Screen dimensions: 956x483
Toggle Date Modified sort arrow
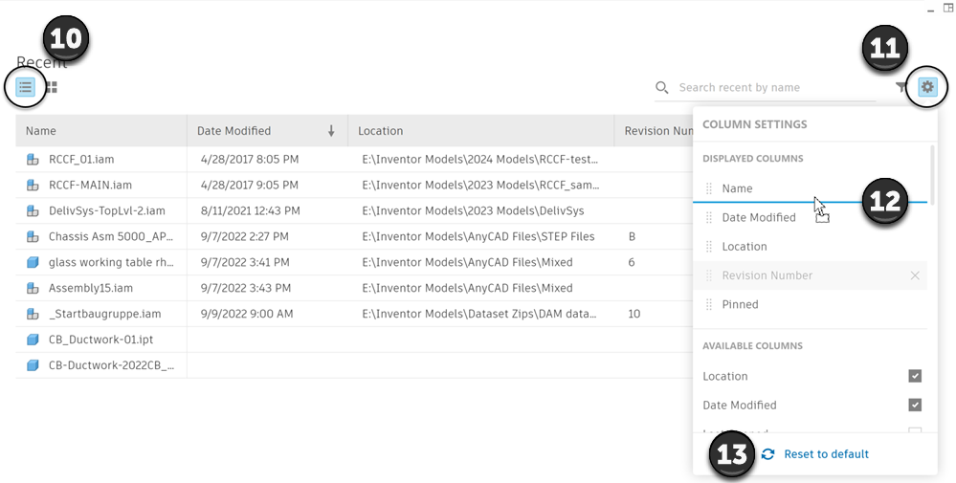click(331, 131)
